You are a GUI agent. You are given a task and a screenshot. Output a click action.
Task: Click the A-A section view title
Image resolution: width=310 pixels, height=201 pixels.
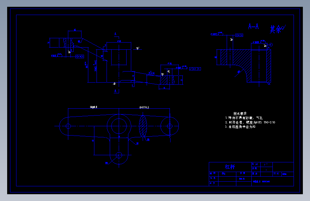[253, 26]
